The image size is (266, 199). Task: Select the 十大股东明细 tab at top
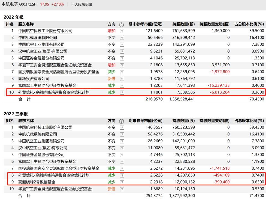click(82, 4)
